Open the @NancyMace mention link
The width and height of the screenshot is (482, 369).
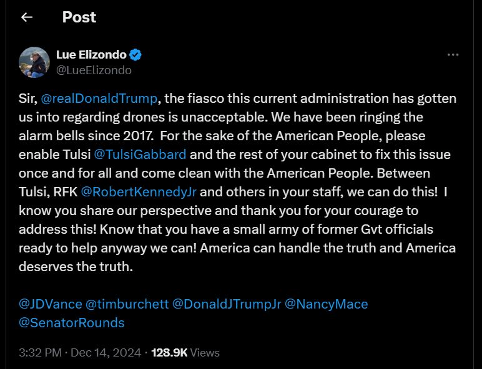click(326, 304)
